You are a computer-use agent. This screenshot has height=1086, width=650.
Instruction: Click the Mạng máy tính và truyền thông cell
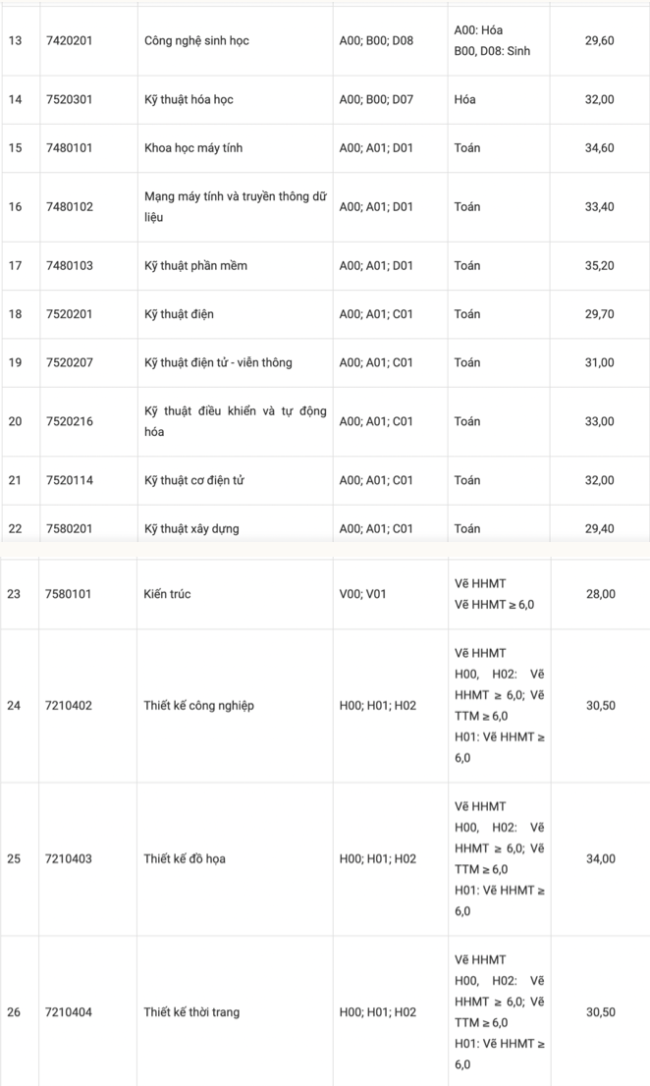pos(235,206)
